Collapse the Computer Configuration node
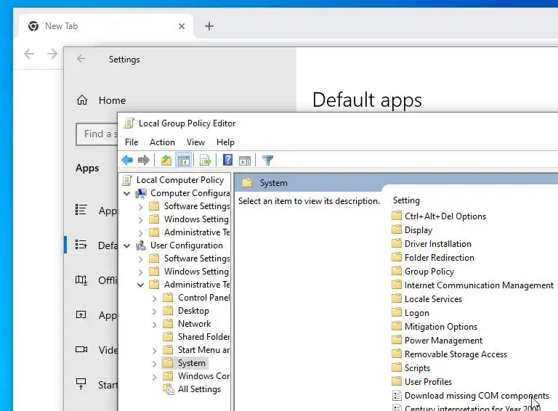This screenshot has height=411, width=558. (x=126, y=193)
